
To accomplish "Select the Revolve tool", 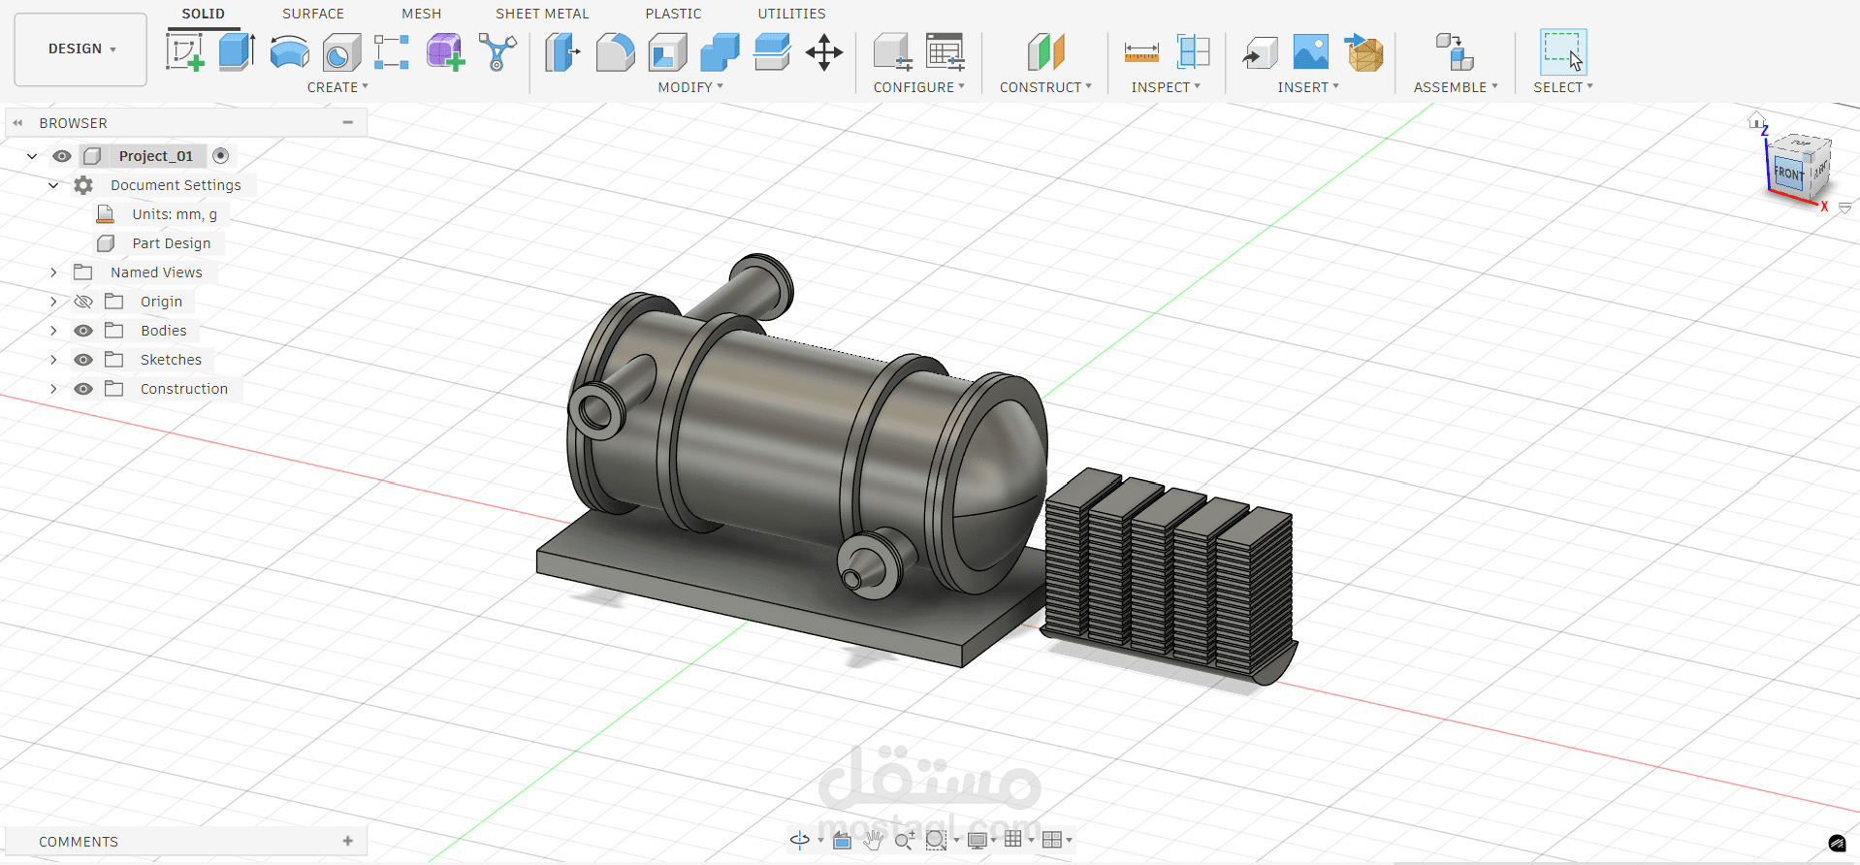I will click(289, 52).
